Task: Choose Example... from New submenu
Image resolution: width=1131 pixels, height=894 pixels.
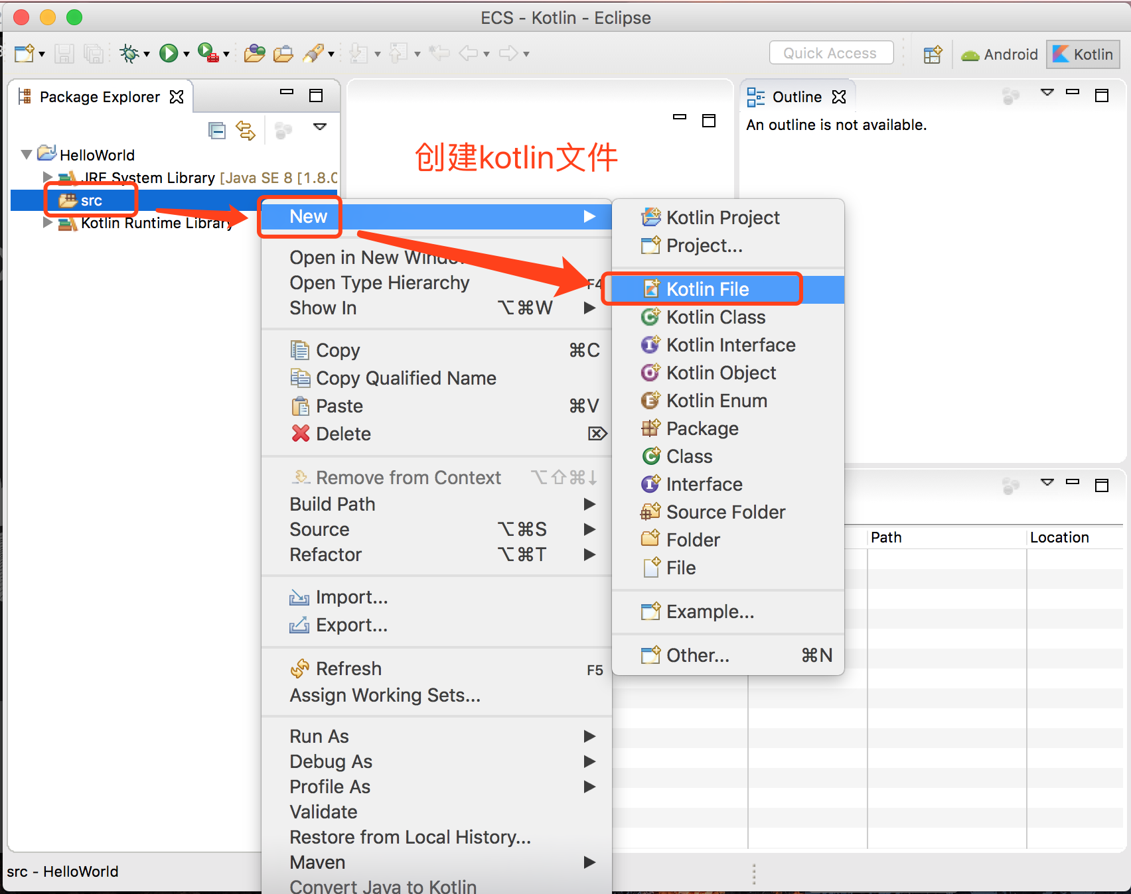Action: point(728,611)
